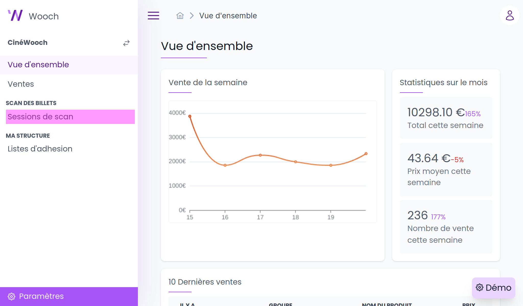Click the gear icon on Démo button
523x306 pixels.
click(x=480, y=287)
